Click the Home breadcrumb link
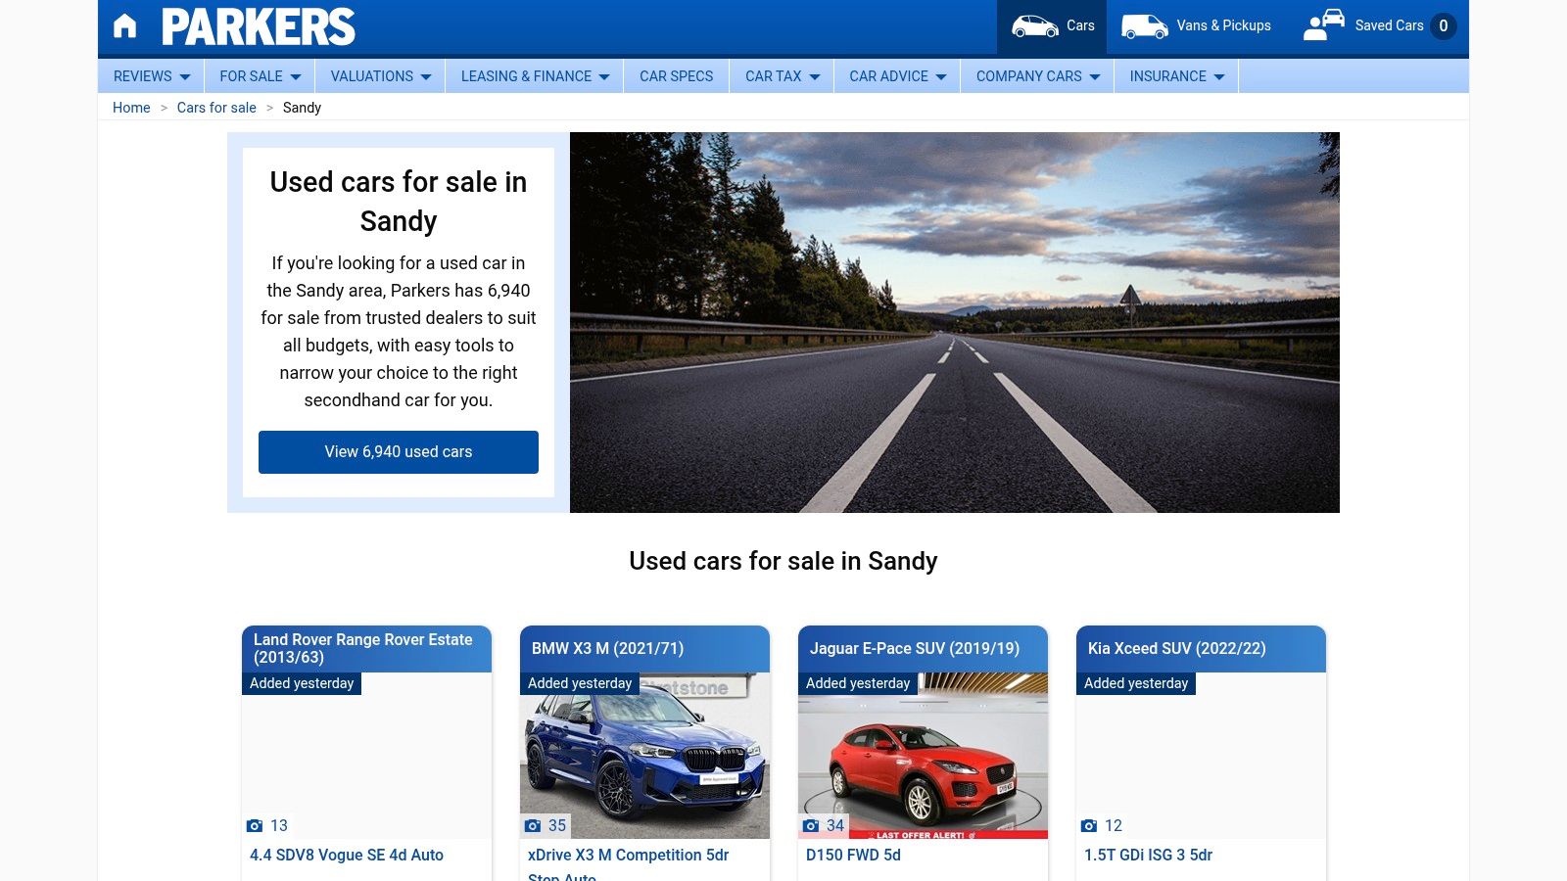1567x881 pixels. 131,108
